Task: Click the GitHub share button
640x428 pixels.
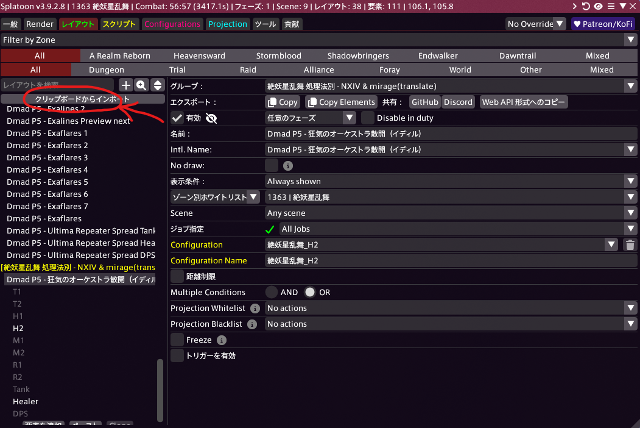Action: tap(425, 102)
